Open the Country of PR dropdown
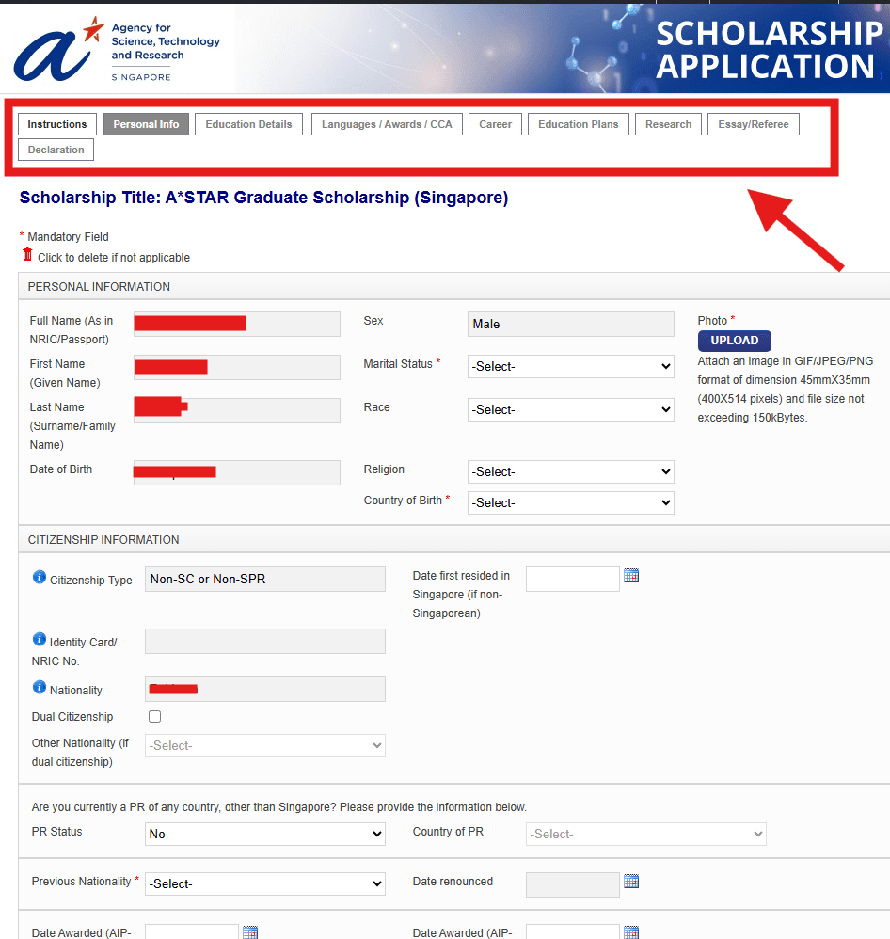Screen dimensions: 890x939 coord(645,835)
